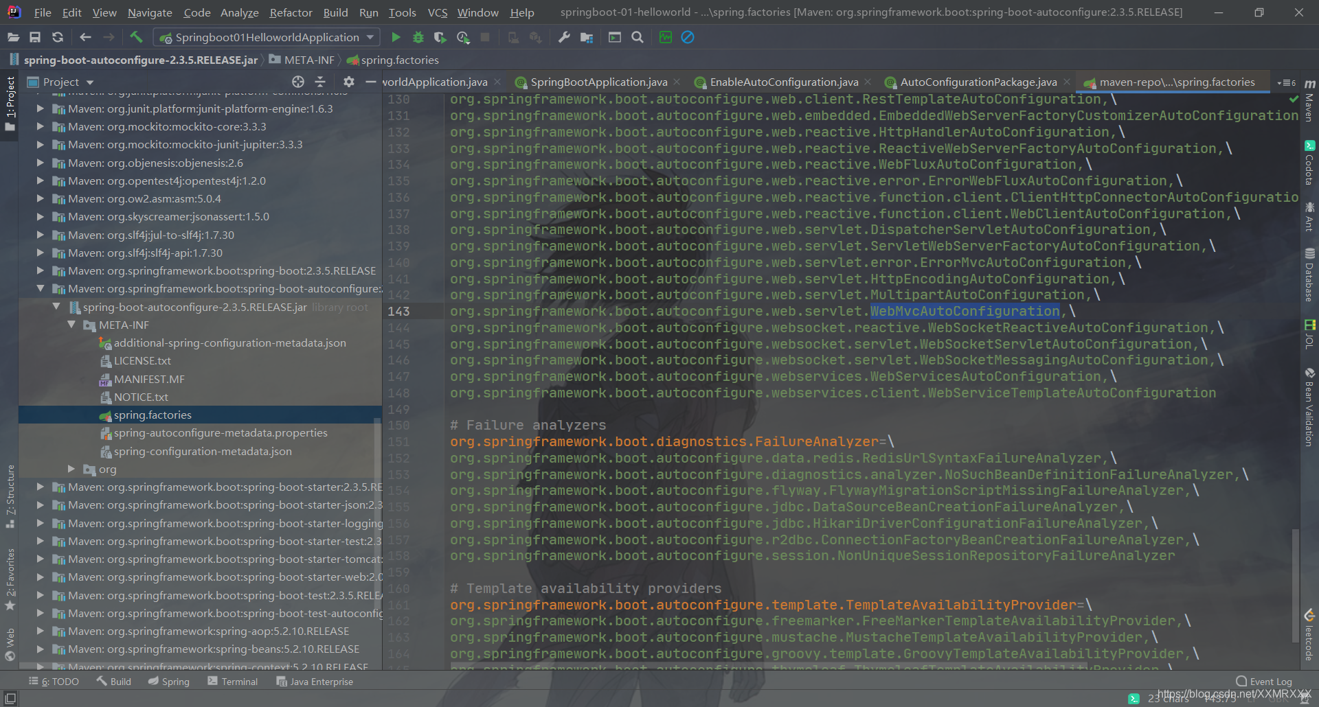Click the locate/scroll-from-source crosshair icon
1319x707 pixels.
(x=297, y=82)
